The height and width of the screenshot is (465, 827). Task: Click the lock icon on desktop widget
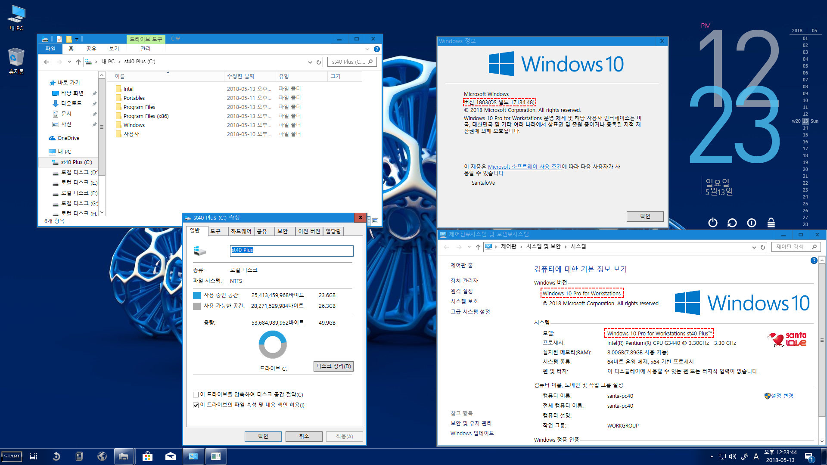pos(771,223)
